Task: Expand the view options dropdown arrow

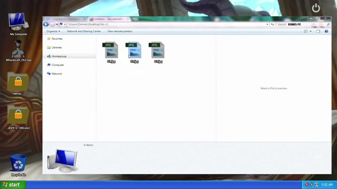Action: [x=311, y=31]
